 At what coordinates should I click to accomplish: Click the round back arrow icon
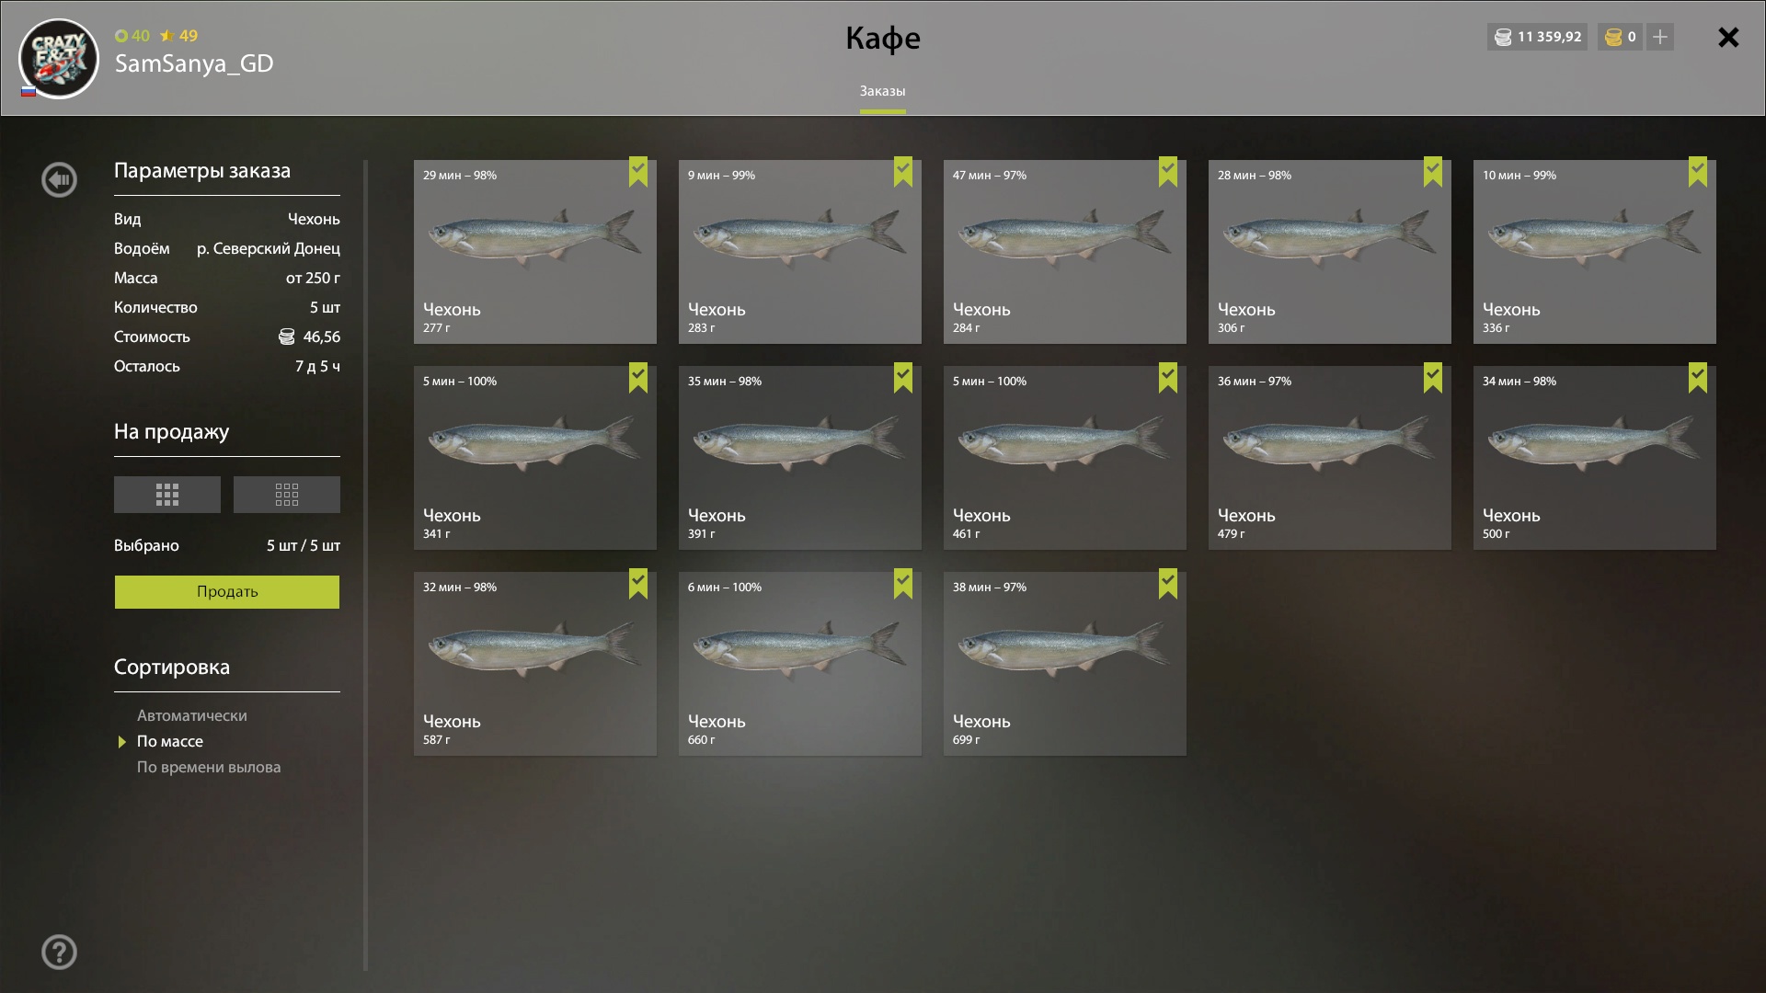[x=59, y=179]
